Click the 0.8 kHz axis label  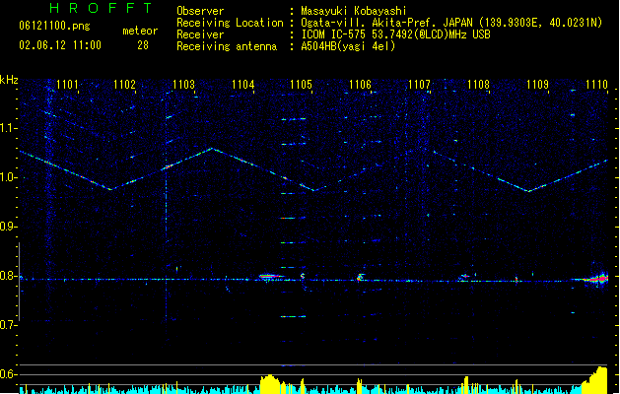click(9, 276)
